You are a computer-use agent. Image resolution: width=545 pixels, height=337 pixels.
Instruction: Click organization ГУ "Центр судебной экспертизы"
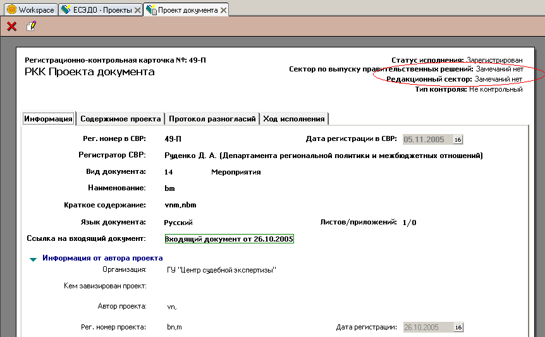[221, 270]
